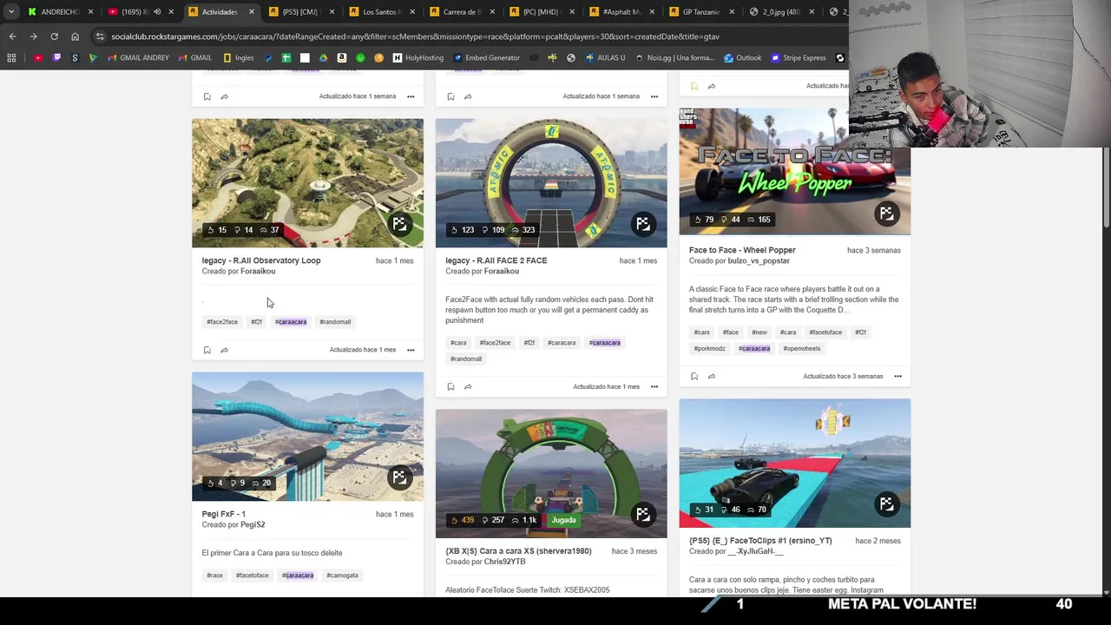Open the Noiz.gg bookmark

tap(674, 58)
